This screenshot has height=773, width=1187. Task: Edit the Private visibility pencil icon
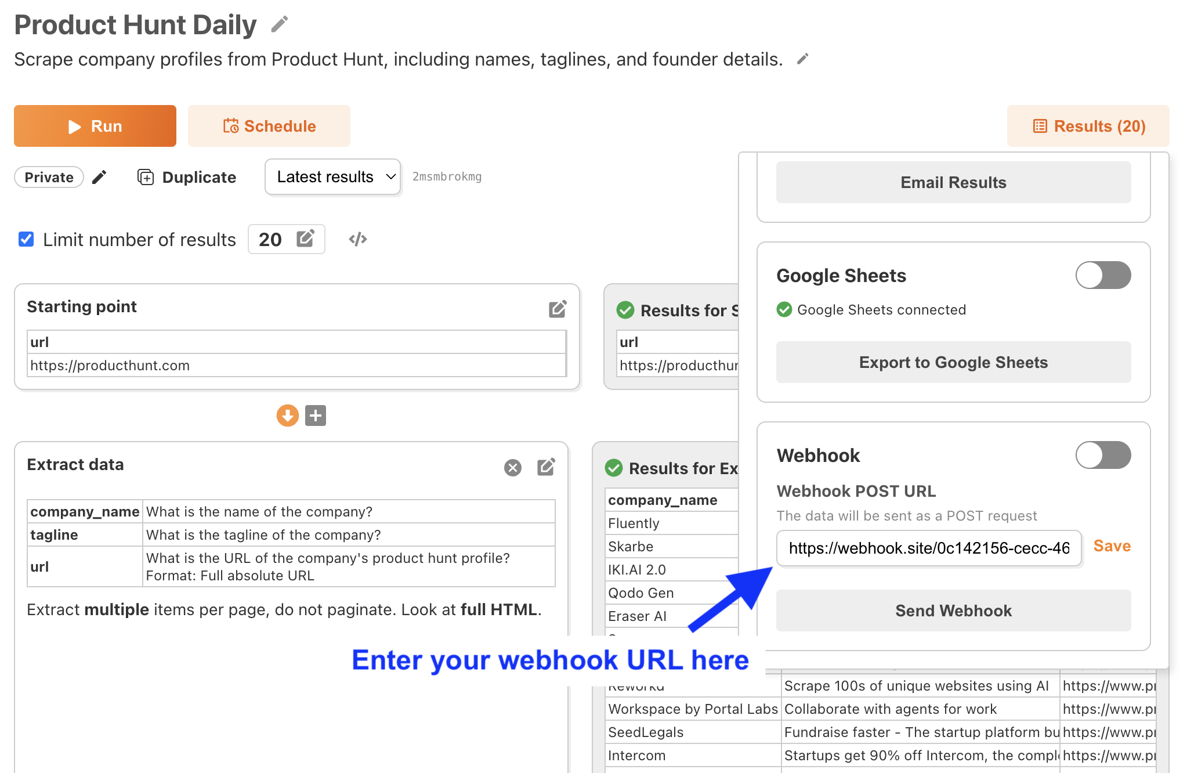[99, 177]
